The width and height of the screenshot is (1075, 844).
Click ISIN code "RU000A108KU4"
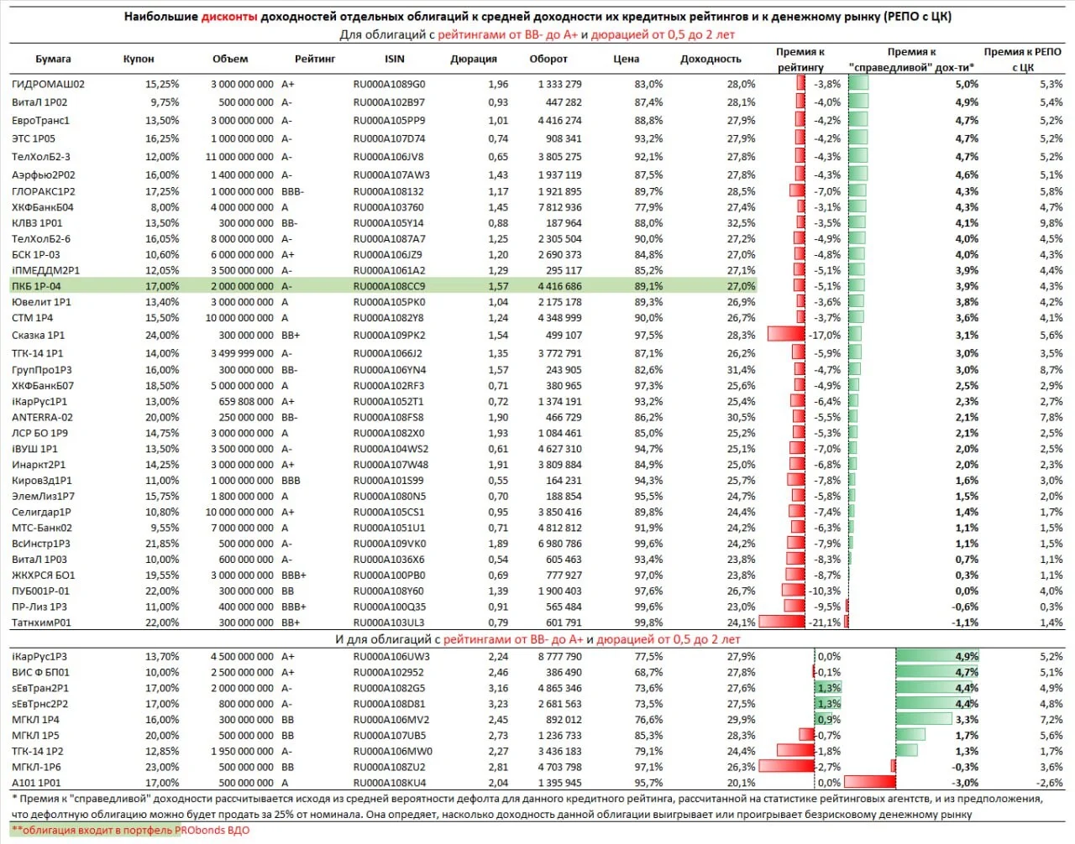point(389,784)
